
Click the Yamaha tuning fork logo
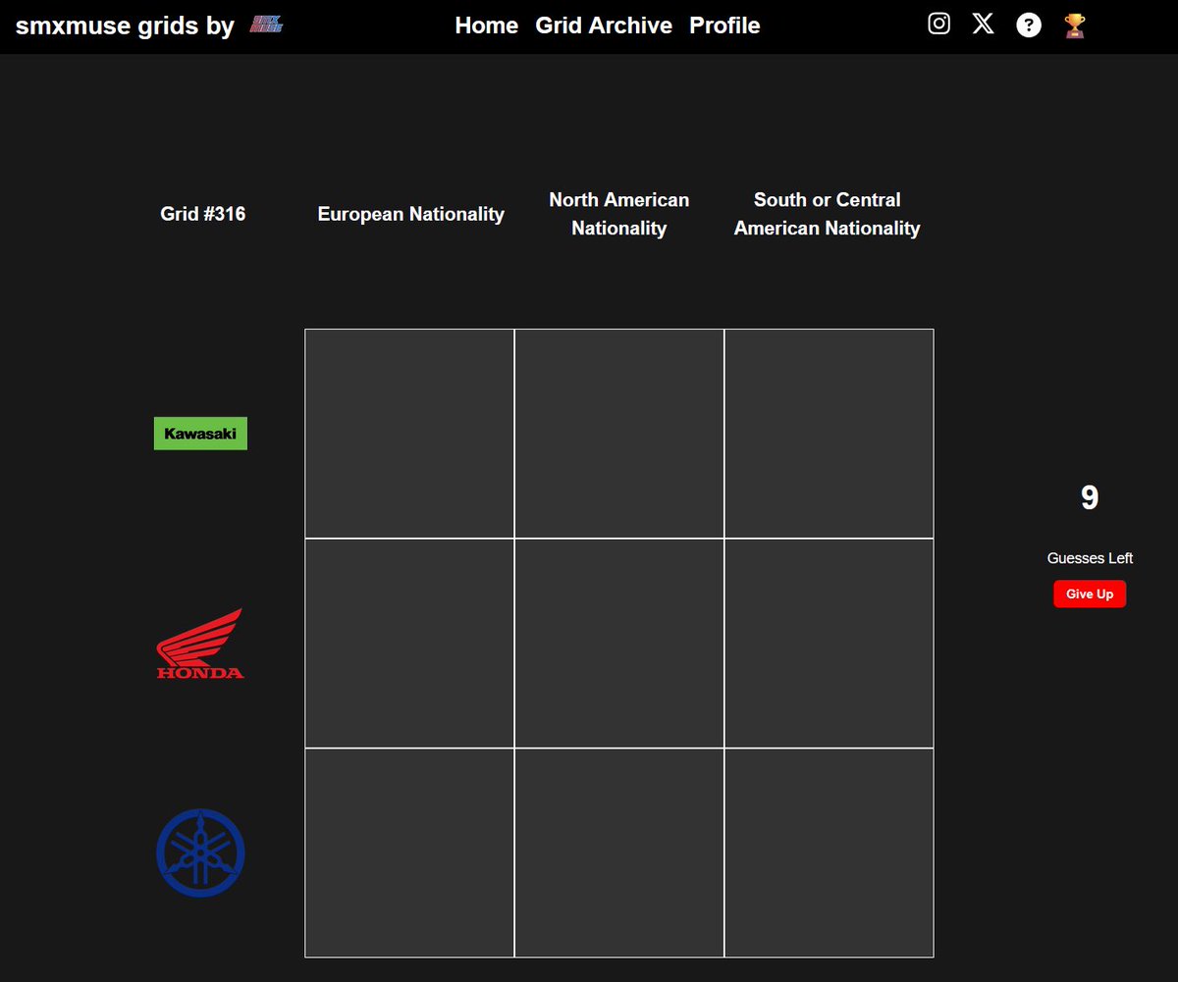[x=200, y=853]
